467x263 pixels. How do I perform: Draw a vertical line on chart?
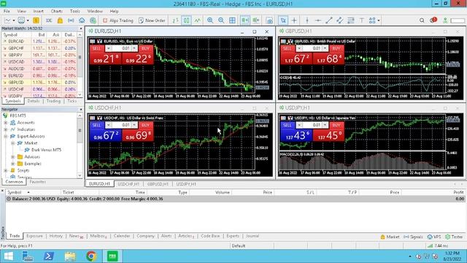[x=307, y=20]
